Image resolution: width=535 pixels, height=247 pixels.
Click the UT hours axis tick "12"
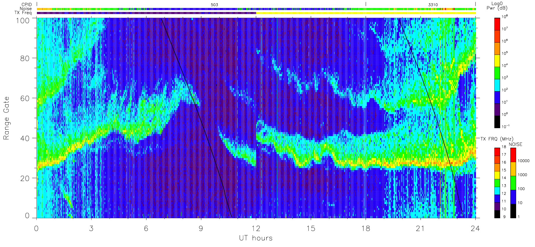pos(256,228)
